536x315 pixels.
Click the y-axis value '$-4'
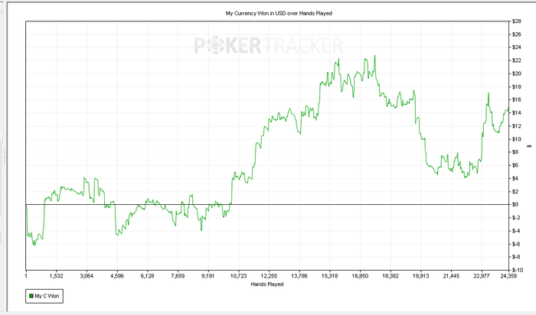(516, 231)
